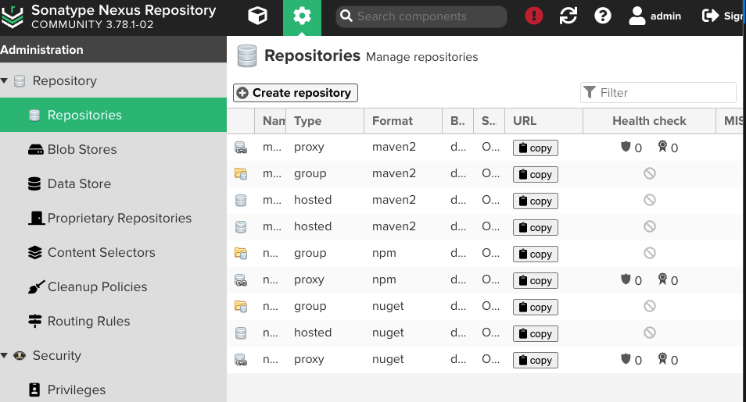Open the Browse cube icon

(257, 16)
